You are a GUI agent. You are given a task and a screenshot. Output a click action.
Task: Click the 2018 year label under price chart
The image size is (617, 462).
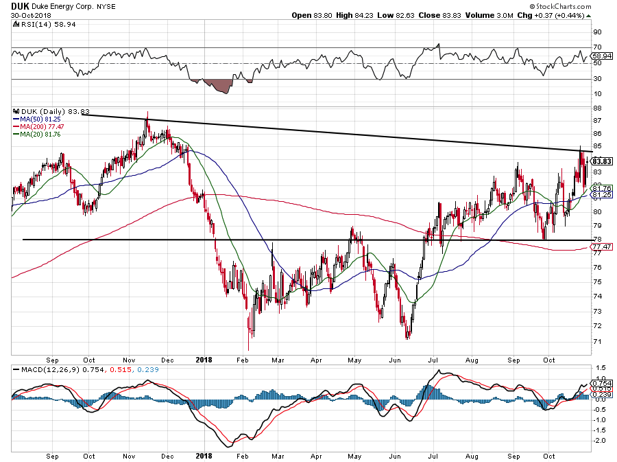pyautogui.click(x=204, y=360)
